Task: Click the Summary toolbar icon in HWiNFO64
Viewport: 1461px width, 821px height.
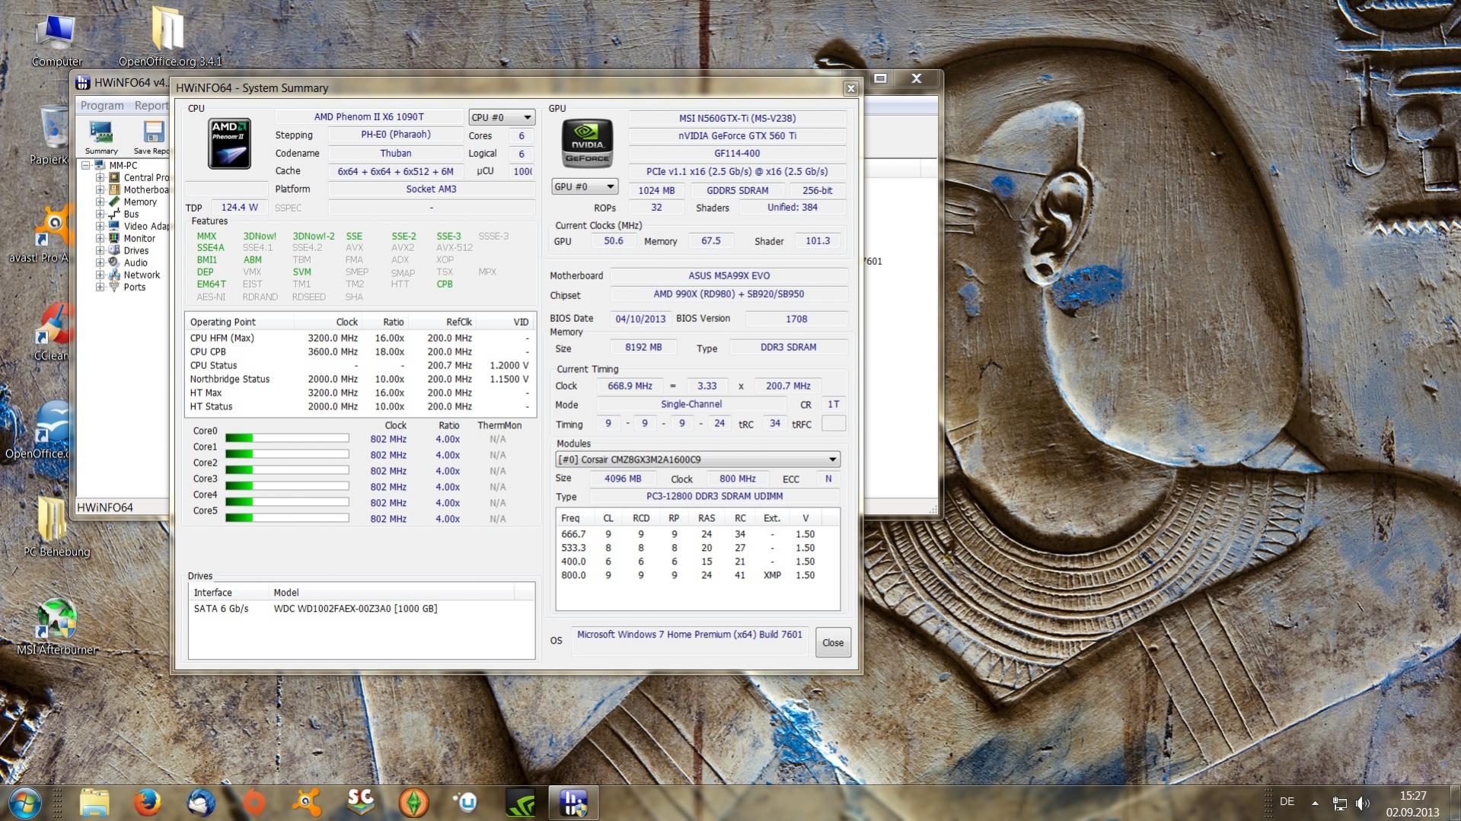Action: tap(101, 138)
